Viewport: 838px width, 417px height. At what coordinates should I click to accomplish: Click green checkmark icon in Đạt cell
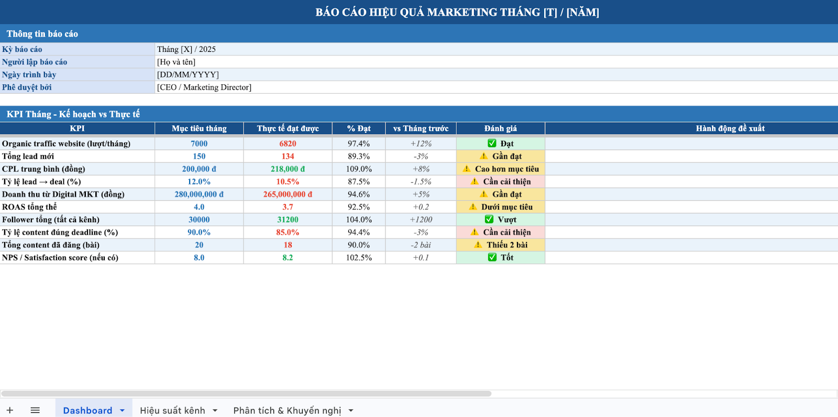pyautogui.click(x=492, y=144)
